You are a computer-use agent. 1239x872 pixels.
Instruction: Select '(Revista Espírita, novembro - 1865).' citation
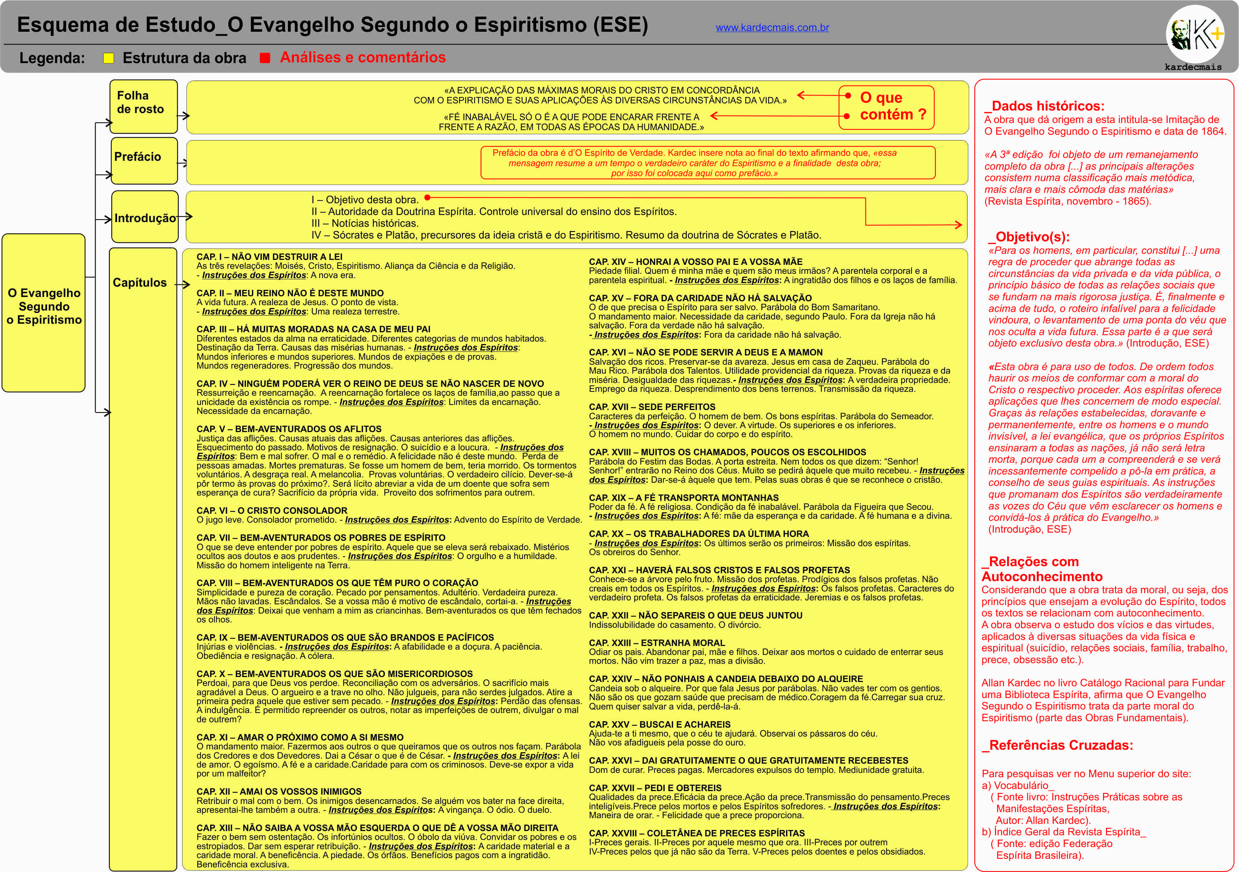coord(1067,201)
